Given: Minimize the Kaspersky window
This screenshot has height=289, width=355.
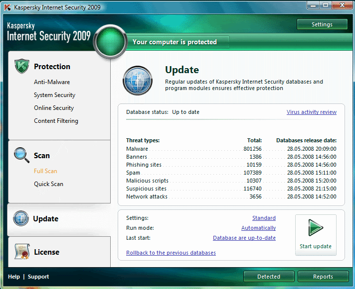Looking at the screenshot, I should (313, 5).
